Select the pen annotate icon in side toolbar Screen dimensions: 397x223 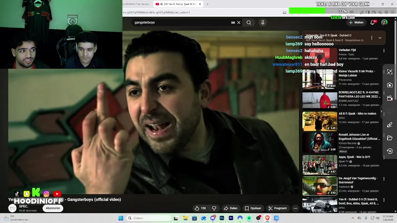[390, 125]
